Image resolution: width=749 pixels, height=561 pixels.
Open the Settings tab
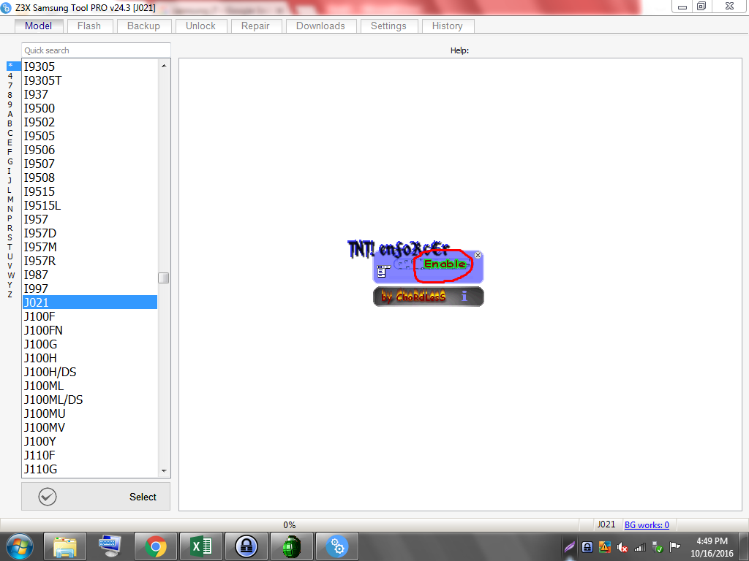tap(389, 26)
